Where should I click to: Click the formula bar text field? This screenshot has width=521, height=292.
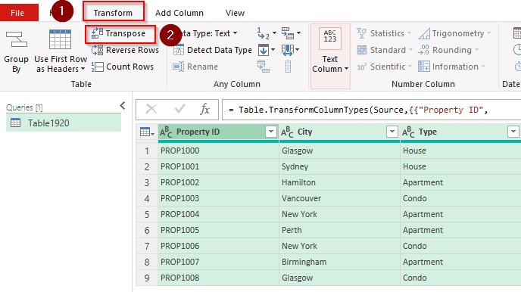pos(372,110)
